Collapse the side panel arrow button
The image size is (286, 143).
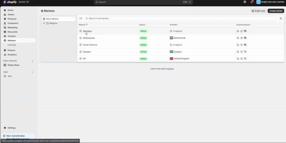(80, 18)
